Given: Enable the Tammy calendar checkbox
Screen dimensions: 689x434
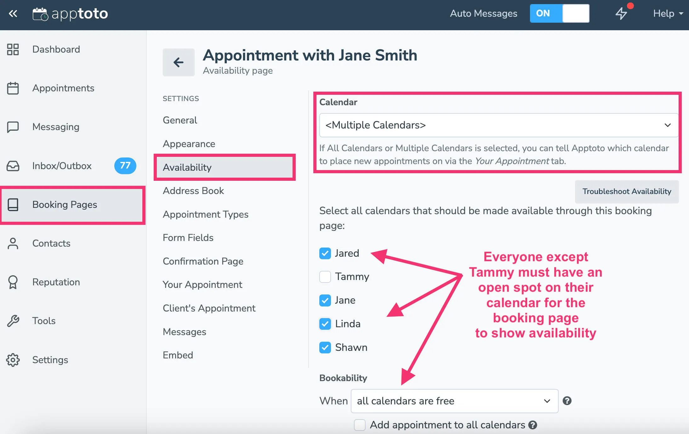Looking at the screenshot, I should click(325, 277).
